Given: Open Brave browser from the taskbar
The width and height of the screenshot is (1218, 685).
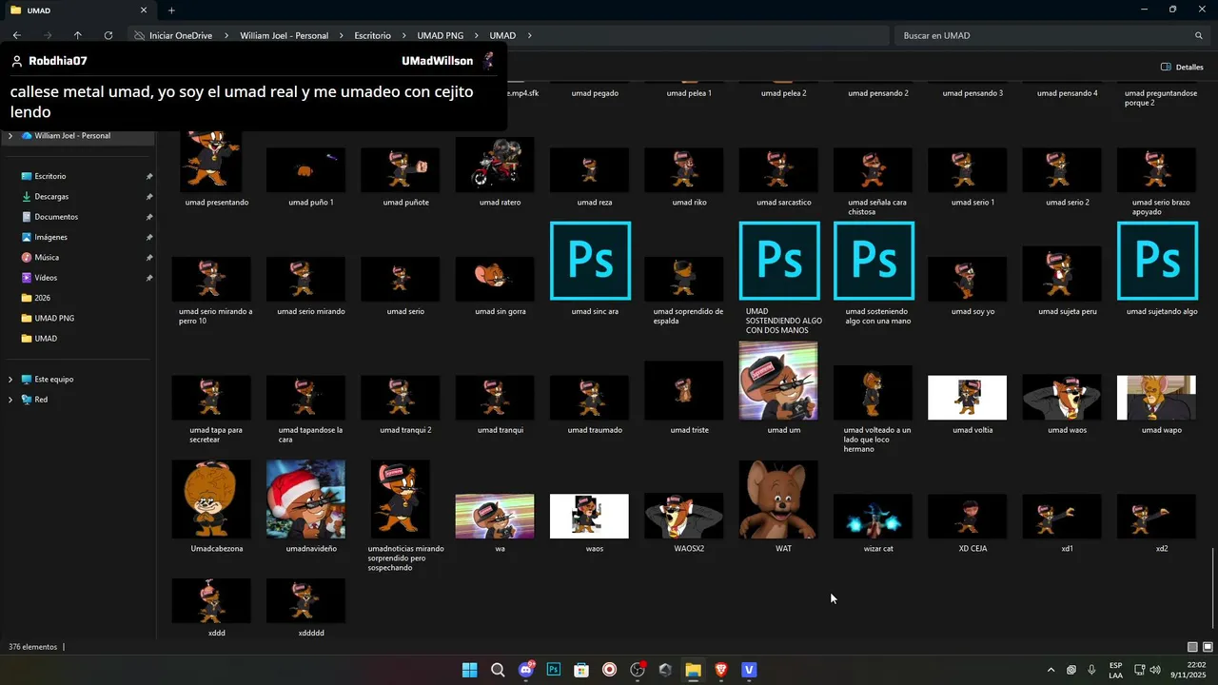Looking at the screenshot, I should (x=720, y=670).
